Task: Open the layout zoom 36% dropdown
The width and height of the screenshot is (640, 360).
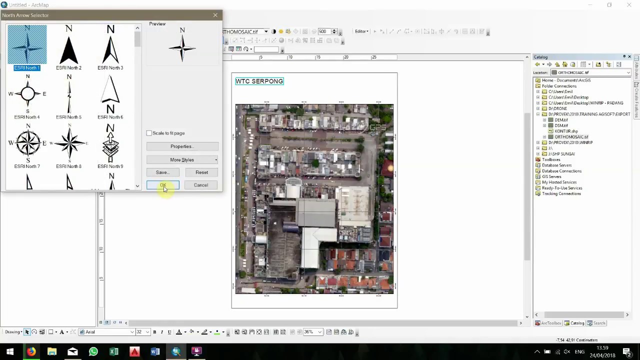Action: pyautogui.click(x=320, y=332)
